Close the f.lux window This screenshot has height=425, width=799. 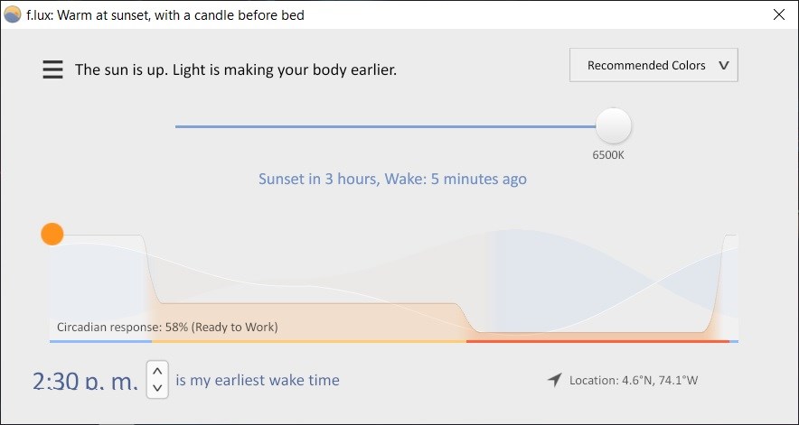click(778, 14)
